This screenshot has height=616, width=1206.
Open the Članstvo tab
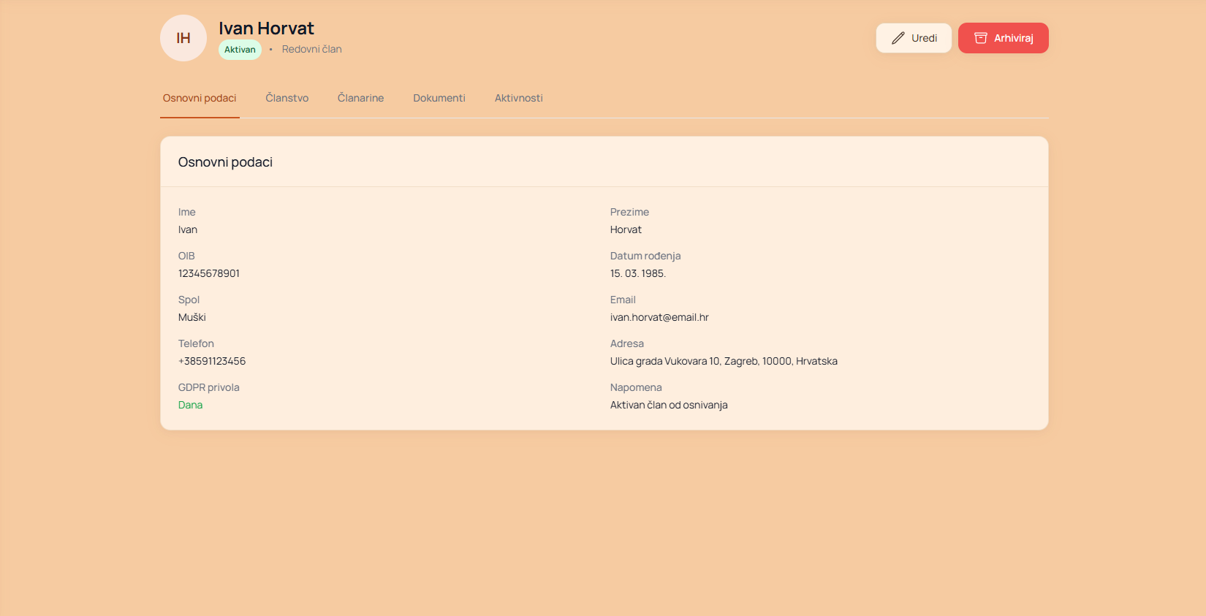click(287, 98)
